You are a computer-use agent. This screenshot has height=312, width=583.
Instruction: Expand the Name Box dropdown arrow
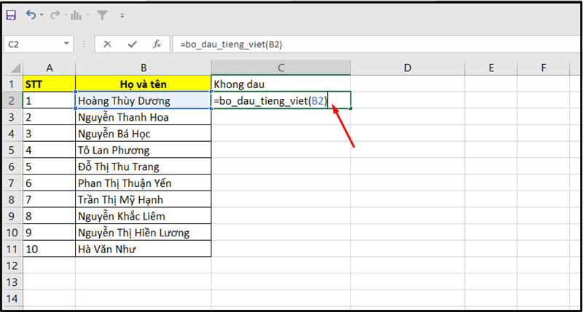tap(66, 44)
